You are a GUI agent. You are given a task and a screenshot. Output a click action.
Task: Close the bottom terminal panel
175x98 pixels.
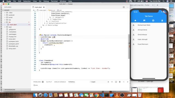click(128, 82)
